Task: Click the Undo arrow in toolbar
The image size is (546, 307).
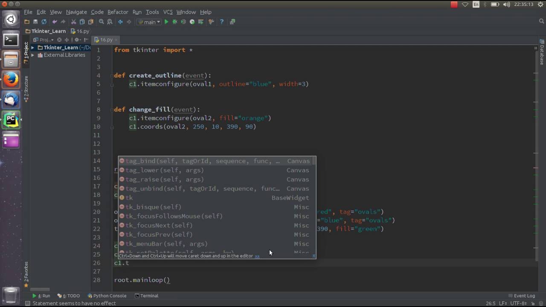Action: pyautogui.click(x=55, y=22)
